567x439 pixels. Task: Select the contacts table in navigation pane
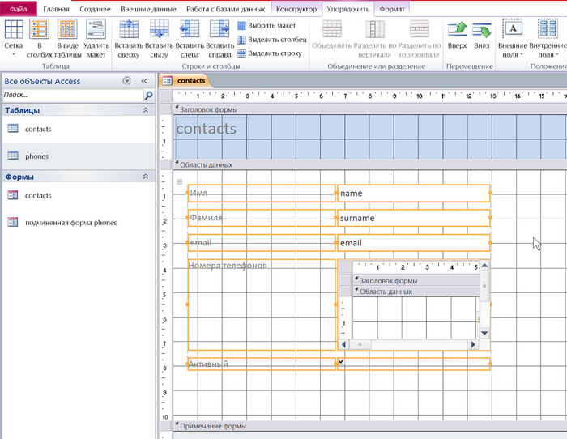[79, 129]
